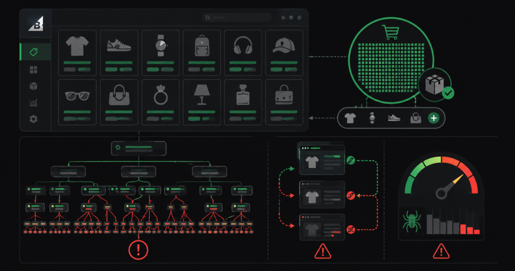Select the table lamp product card
The height and width of the screenshot is (271, 515).
tap(202, 102)
